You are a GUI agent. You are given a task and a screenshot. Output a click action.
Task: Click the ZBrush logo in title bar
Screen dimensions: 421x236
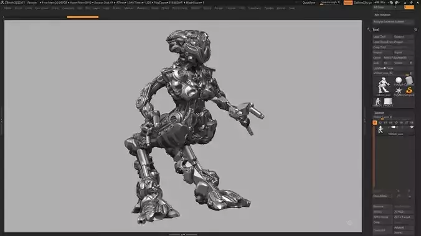[2, 2]
